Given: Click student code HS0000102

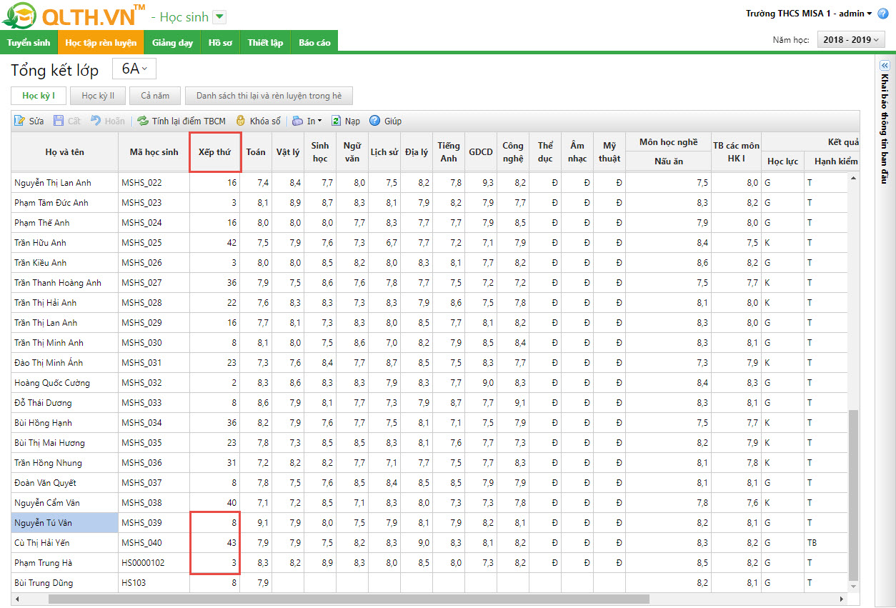Looking at the screenshot, I should [x=143, y=563].
